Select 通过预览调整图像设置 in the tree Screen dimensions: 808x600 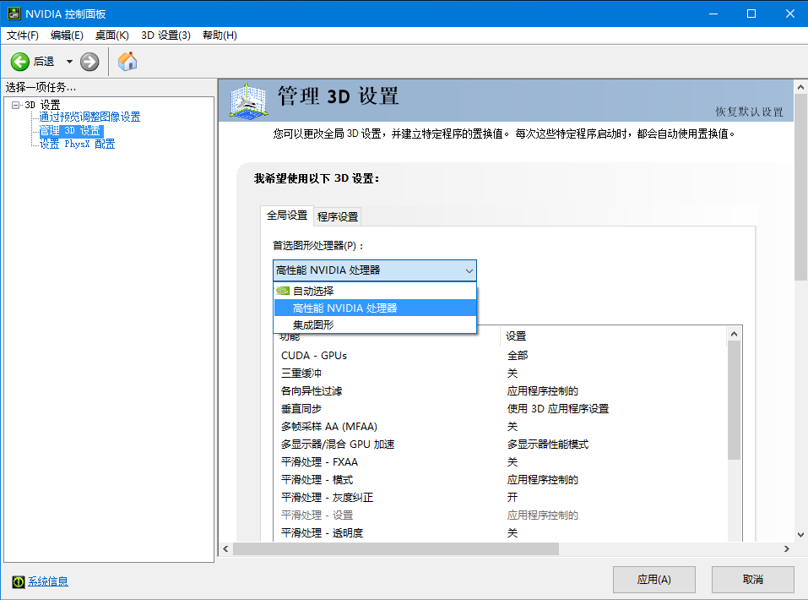89,117
